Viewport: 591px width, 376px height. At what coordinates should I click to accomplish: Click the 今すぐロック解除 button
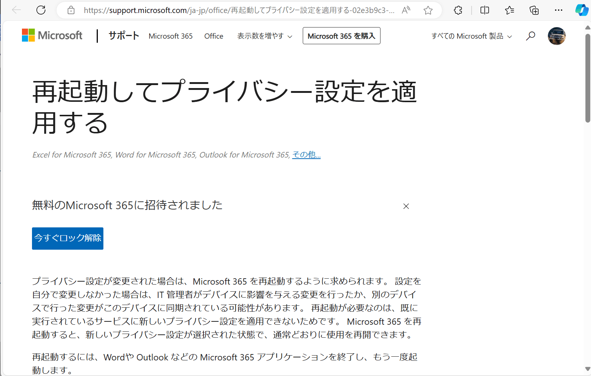click(68, 239)
